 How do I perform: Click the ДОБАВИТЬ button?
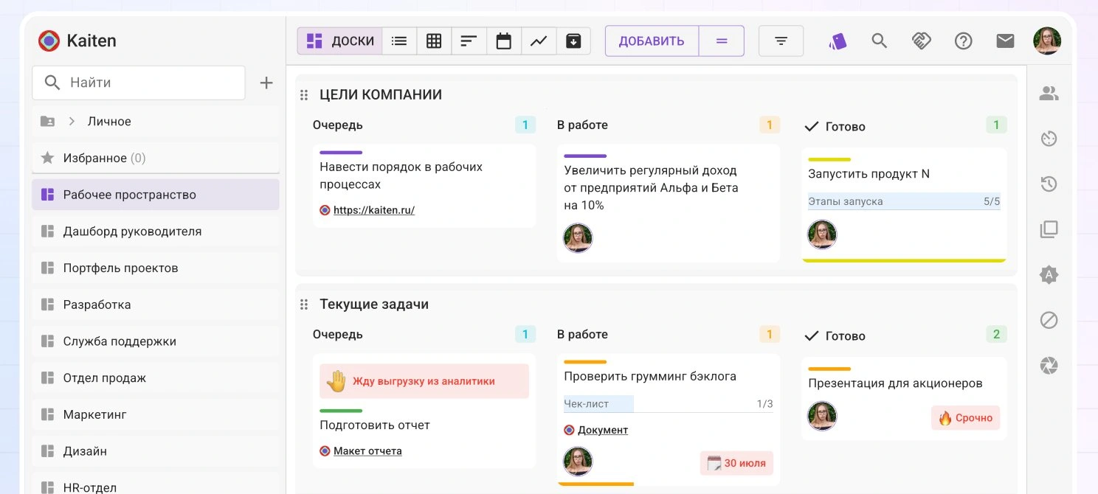click(652, 41)
